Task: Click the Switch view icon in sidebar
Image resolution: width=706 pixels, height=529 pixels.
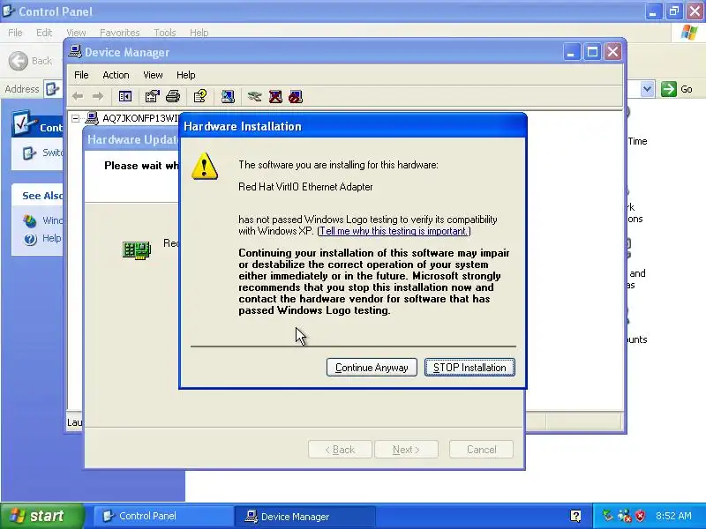Action: [29, 153]
